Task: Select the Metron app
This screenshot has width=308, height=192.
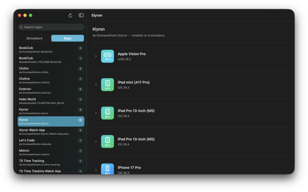Action: (51, 152)
